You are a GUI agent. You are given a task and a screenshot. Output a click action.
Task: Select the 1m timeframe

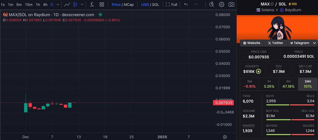coord(10,4)
